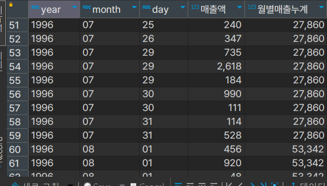
Task: Open the filter dropdown arrow on year column
Action: [75, 7]
